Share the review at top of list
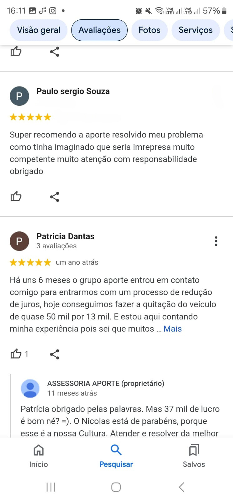This screenshot has height=501, width=233. [55, 52]
